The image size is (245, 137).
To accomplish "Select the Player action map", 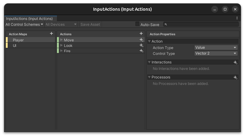I will tap(30, 40).
